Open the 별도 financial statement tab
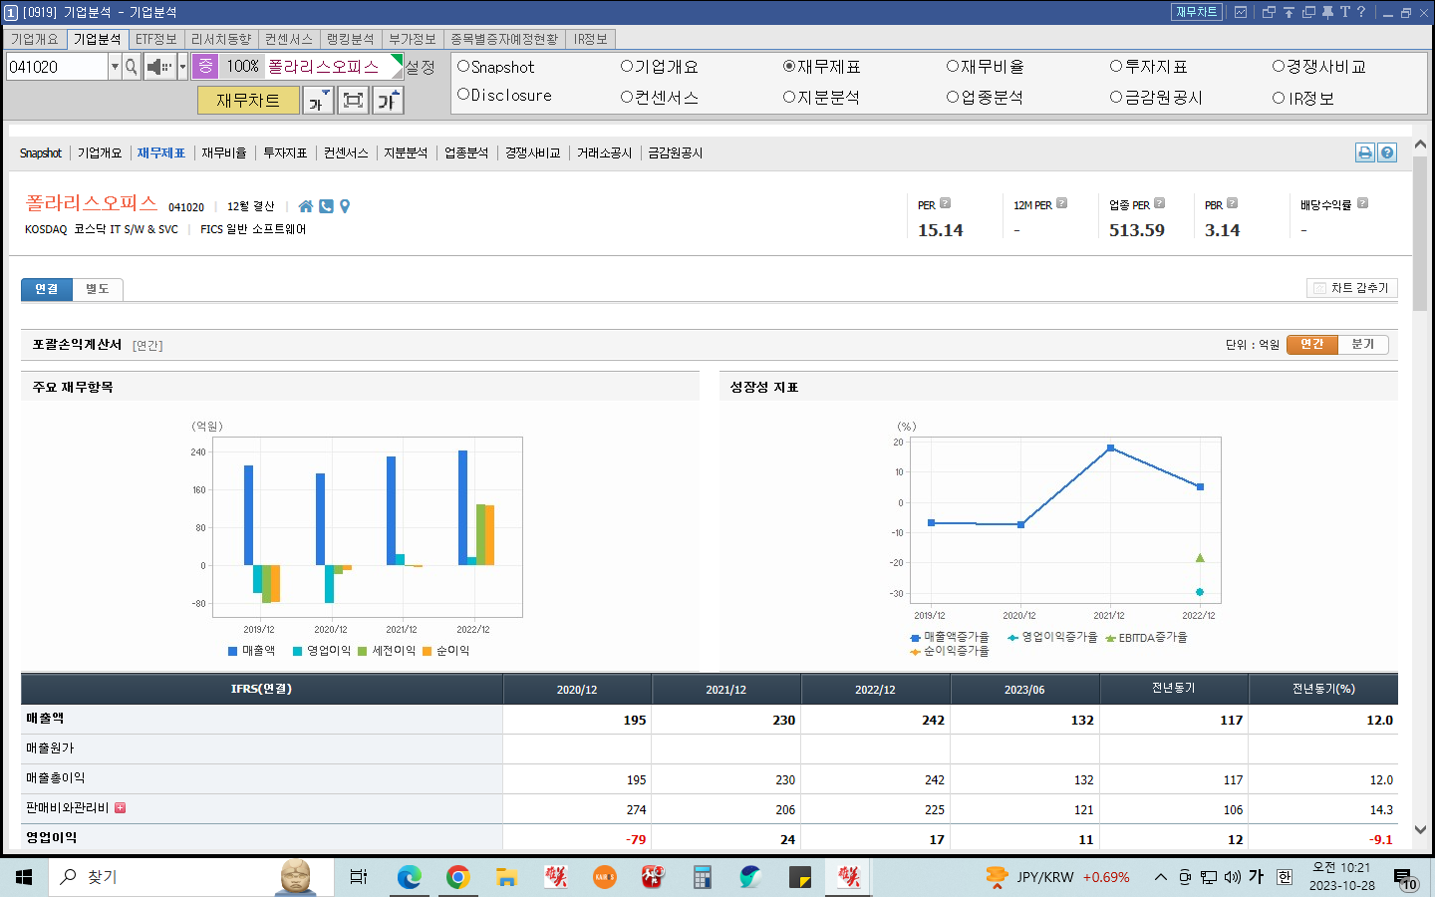Screen dimensions: 1435x897 point(97,289)
